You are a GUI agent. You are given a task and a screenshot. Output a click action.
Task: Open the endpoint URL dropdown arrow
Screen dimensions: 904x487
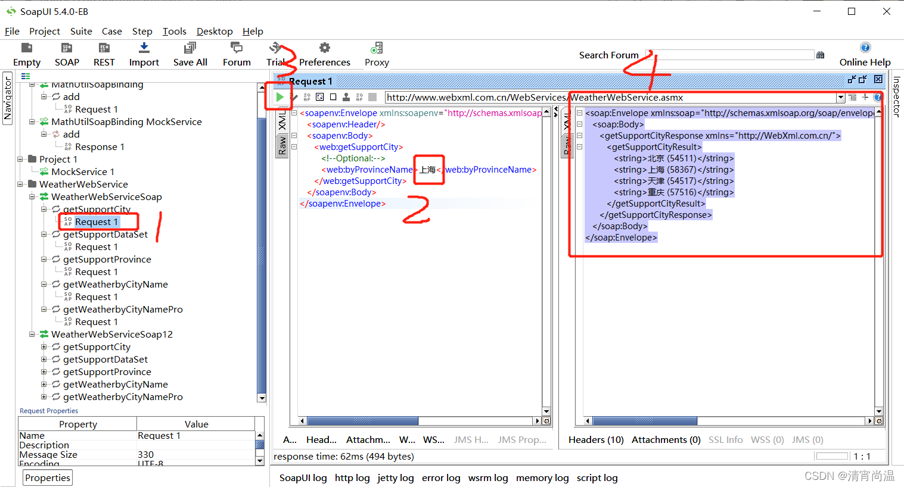(840, 97)
